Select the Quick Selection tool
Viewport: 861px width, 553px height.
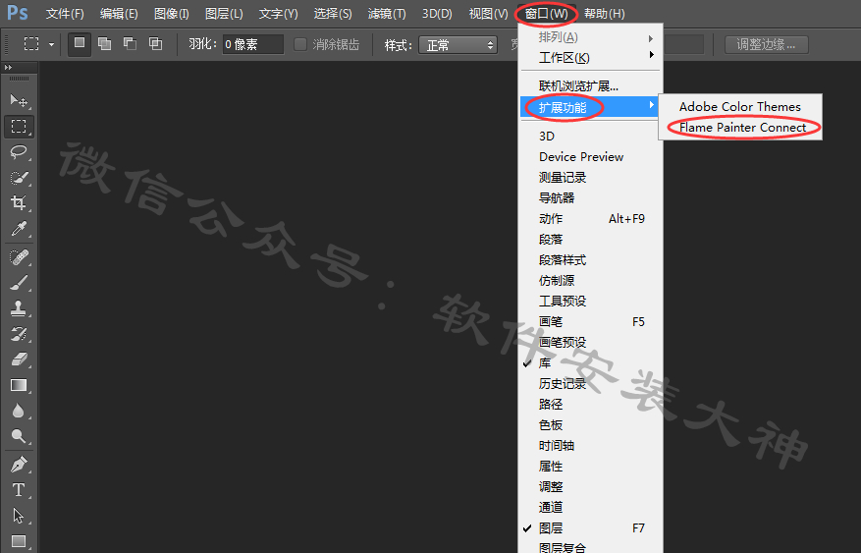click(x=19, y=178)
